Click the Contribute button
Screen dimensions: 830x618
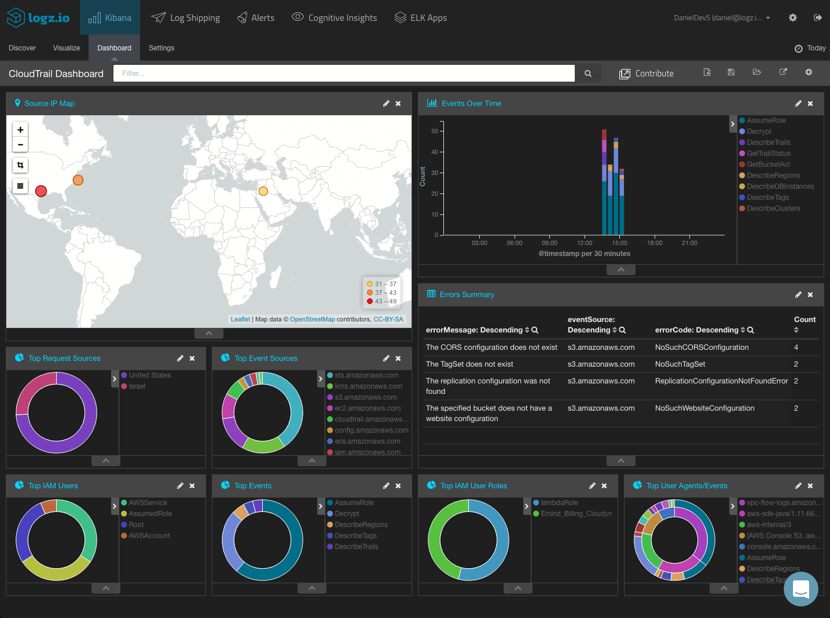tap(647, 74)
